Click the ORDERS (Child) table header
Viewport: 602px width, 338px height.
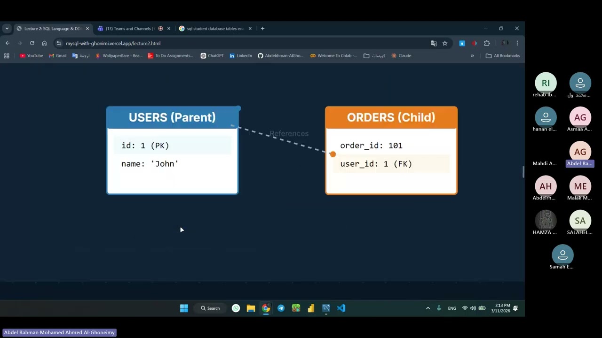tap(391, 117)
